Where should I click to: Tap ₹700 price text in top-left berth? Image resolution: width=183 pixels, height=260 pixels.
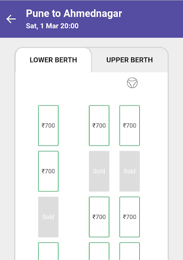[48, 125]
